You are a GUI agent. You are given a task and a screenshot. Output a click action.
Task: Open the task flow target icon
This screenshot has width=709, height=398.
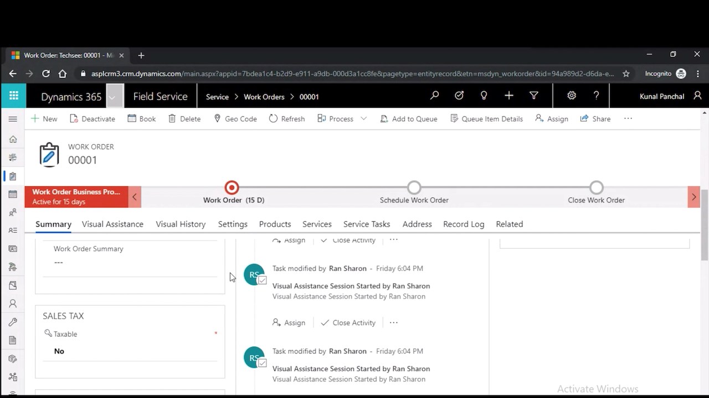point(459,96)
